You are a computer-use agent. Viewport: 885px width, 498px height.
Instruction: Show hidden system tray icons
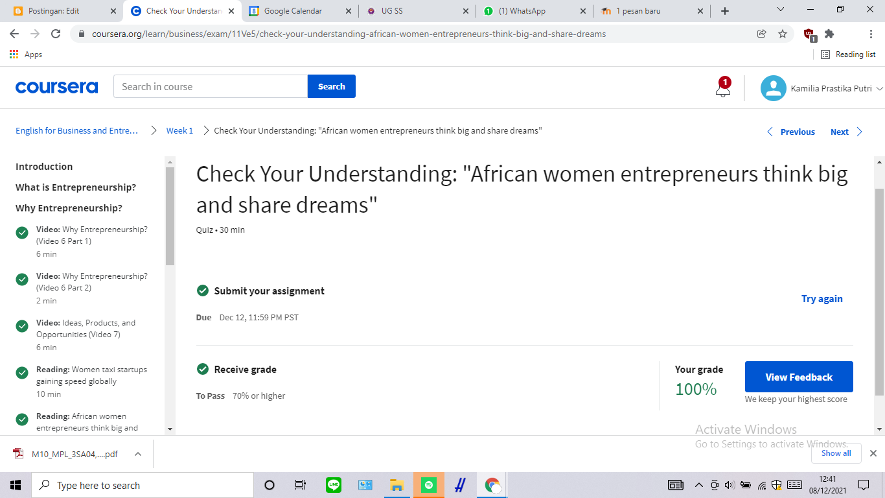point(698,485)
